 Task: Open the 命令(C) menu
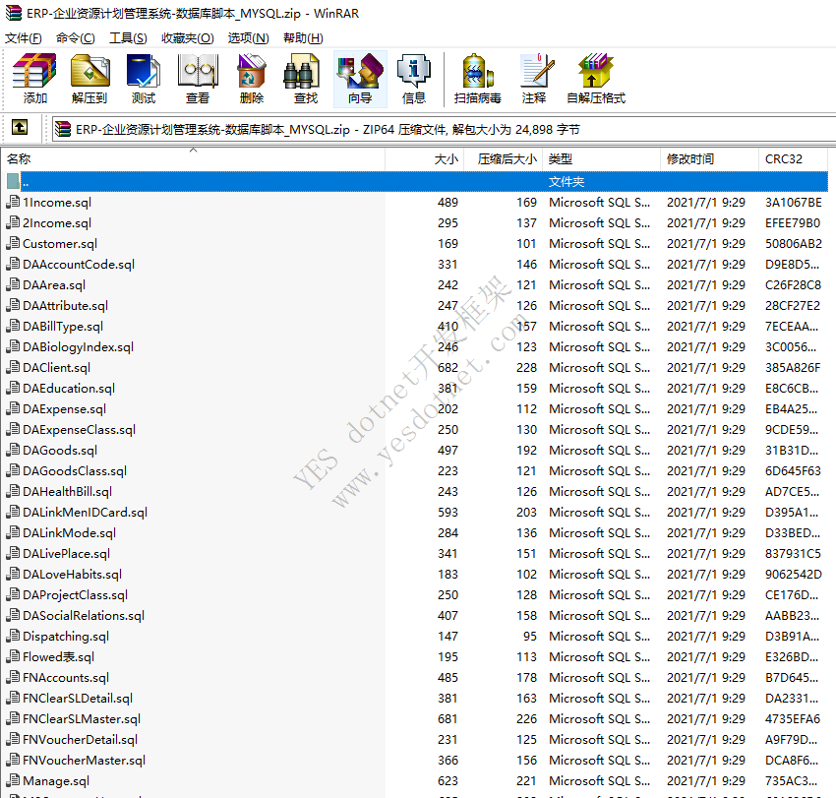click(75, 38)
